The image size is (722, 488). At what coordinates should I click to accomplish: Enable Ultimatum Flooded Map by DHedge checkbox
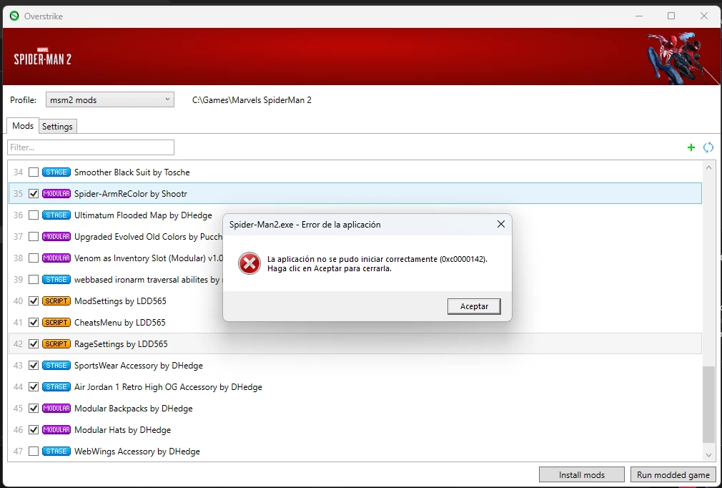tap(33, 215)
